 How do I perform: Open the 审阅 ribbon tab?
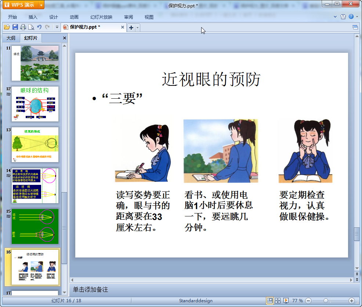click(128, 17)
